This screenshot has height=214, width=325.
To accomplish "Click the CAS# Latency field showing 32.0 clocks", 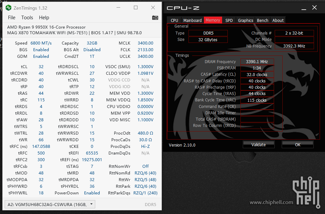I will coord(257,74).
